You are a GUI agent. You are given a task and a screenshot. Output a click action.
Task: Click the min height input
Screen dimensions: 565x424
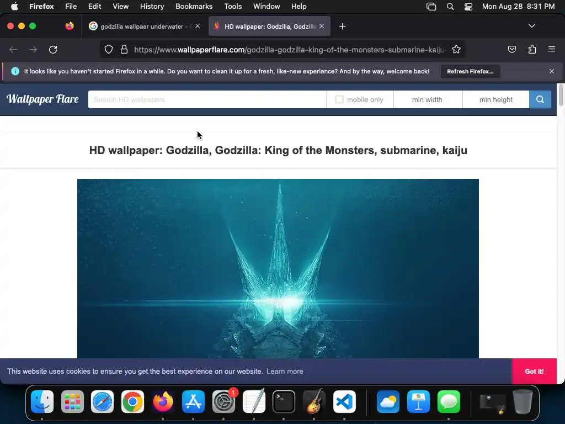click(x=496, y=99)
